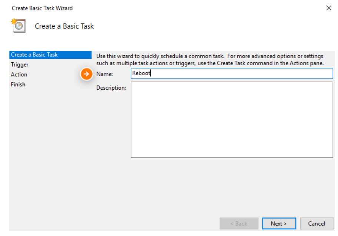Screen dimensions: 338x236
Task: Select the 'Create a Basic Task' step in sidebar
Action: [34, 55]
